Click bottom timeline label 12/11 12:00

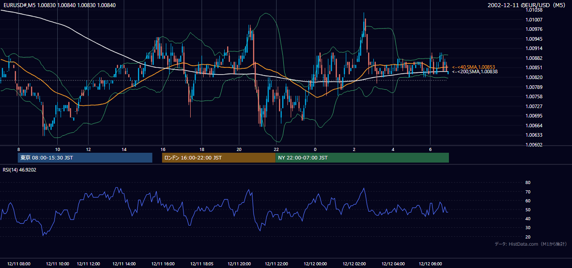point(88,264)
